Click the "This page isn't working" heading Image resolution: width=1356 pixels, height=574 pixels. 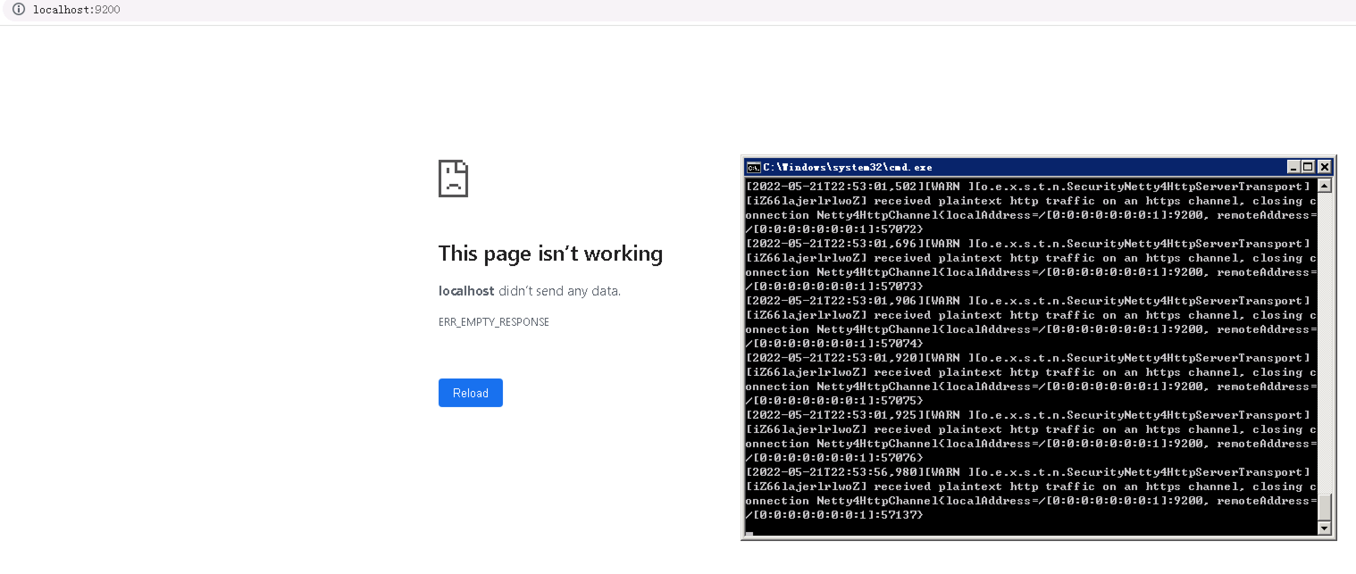click(x=550, y=254)
